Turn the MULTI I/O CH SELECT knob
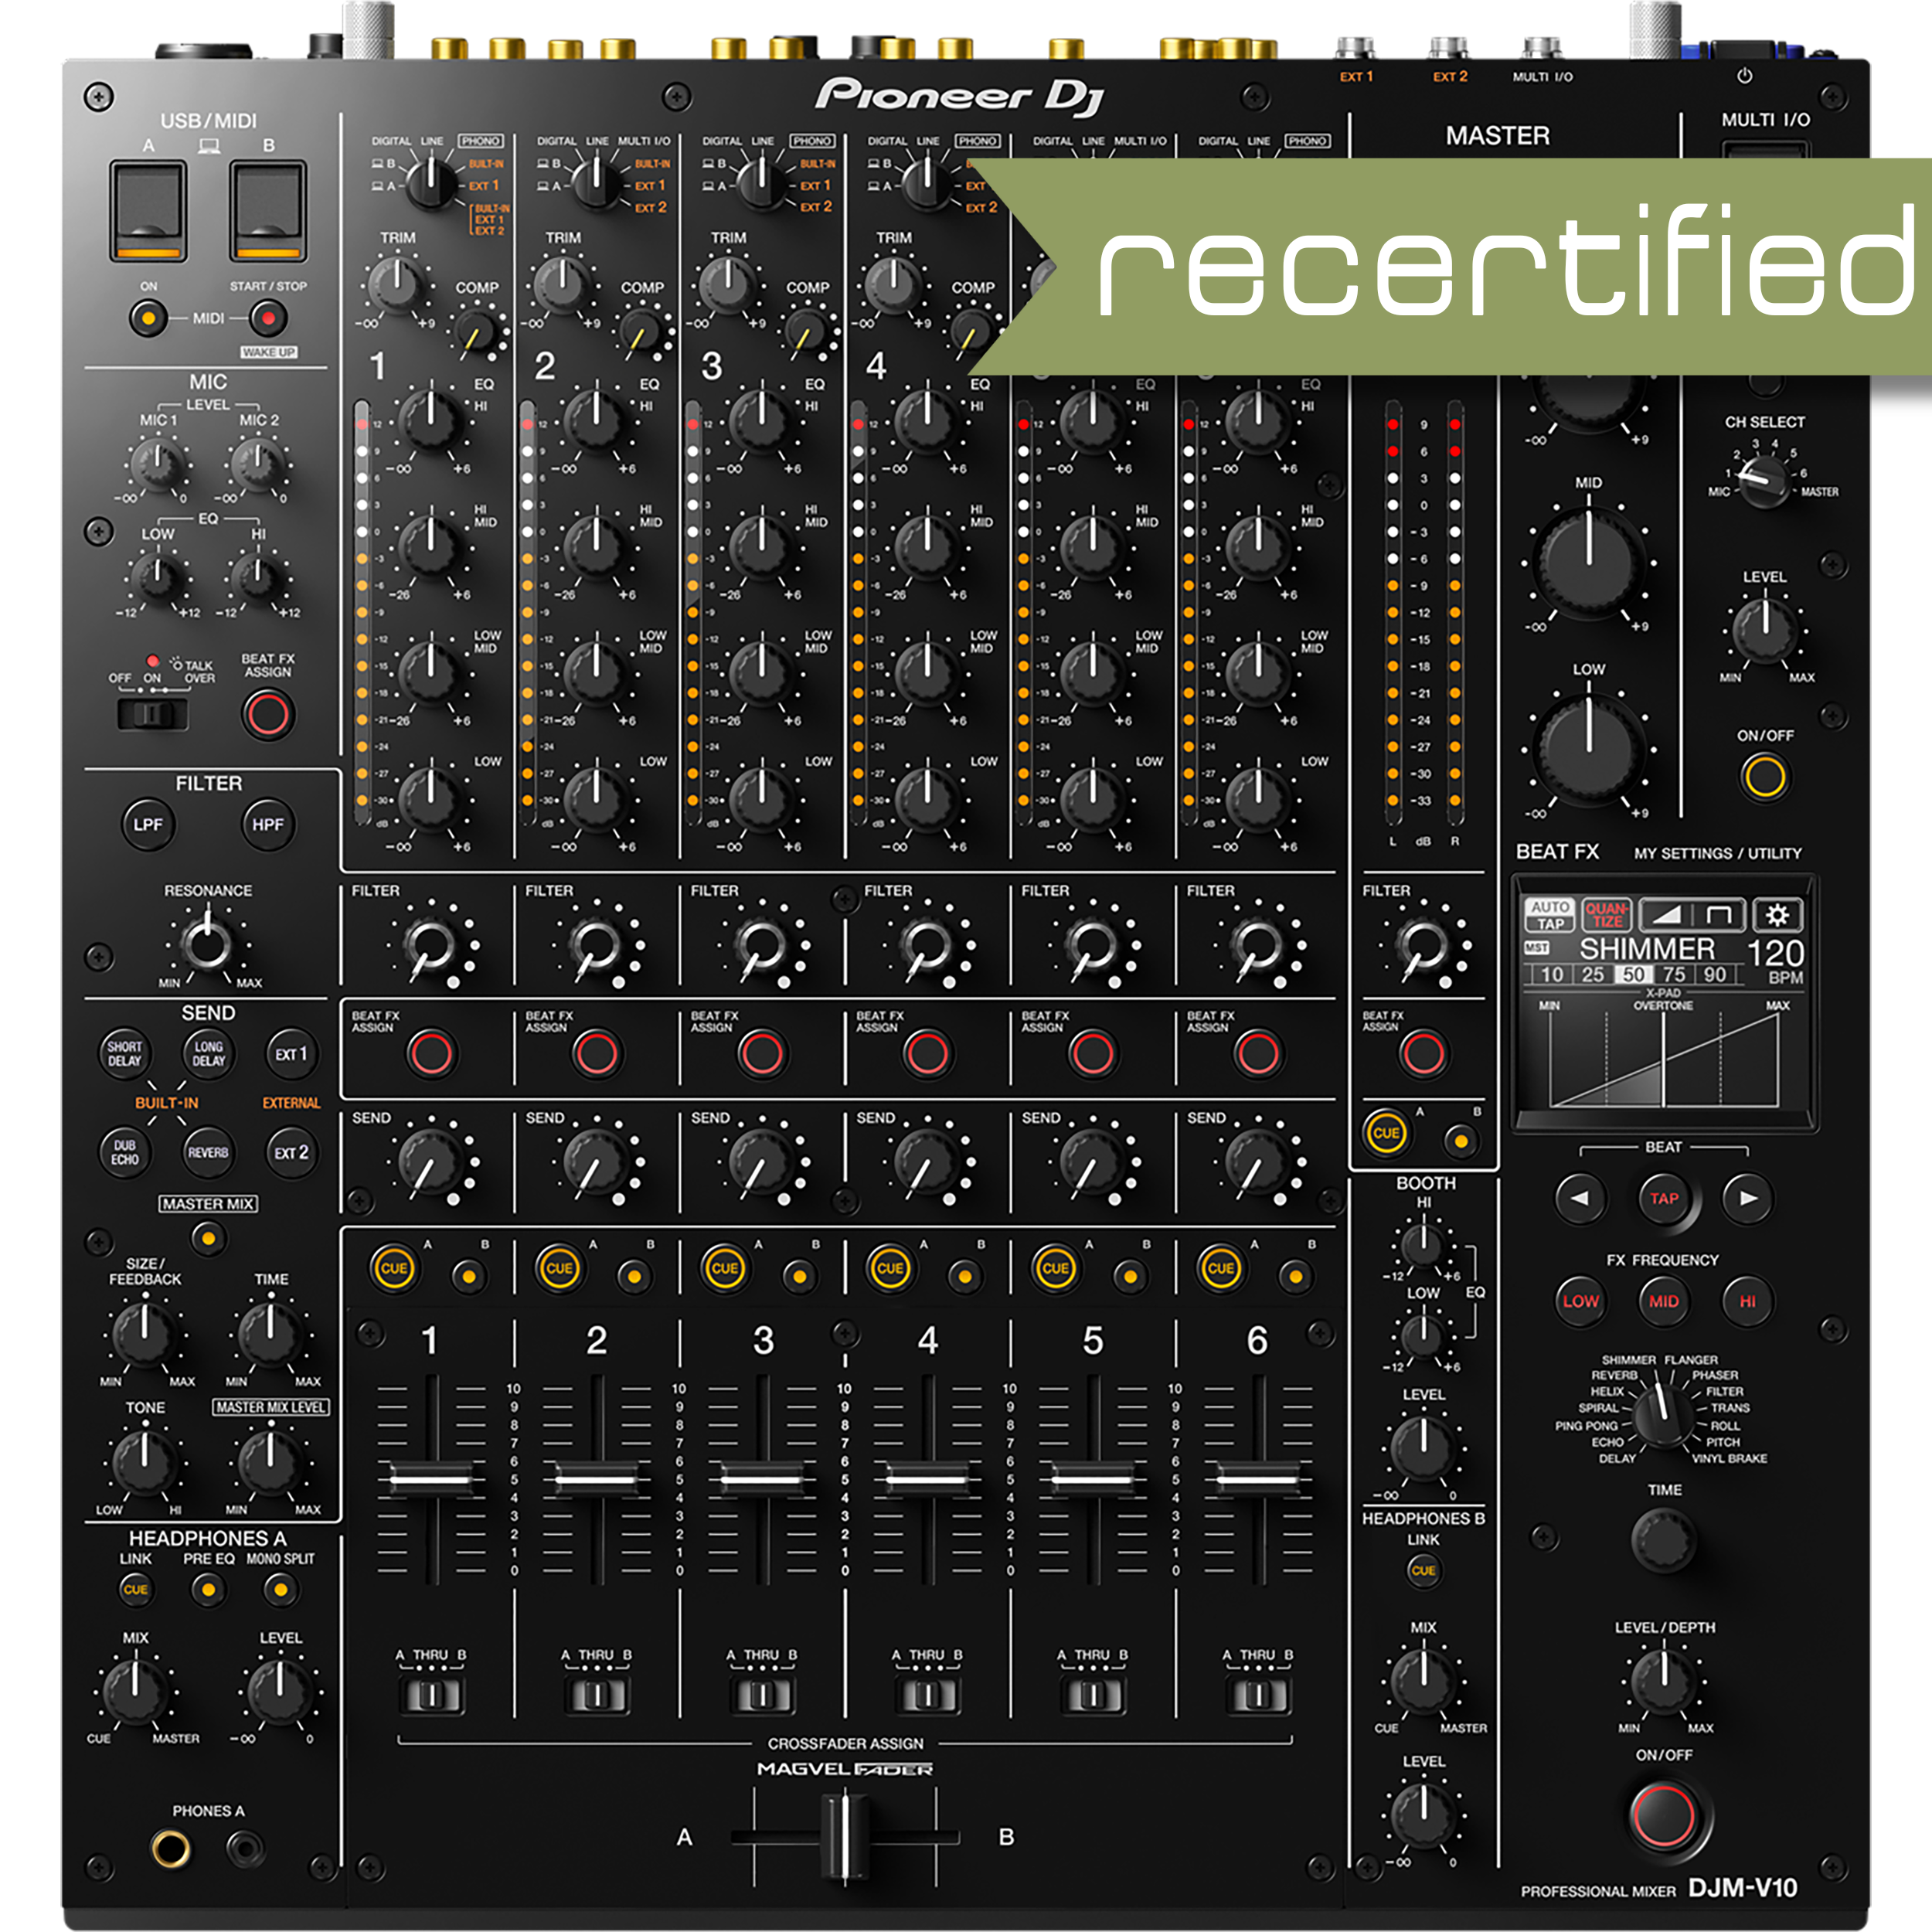The width and height of the screenshot is (1932, 1932). point(1764,481)
